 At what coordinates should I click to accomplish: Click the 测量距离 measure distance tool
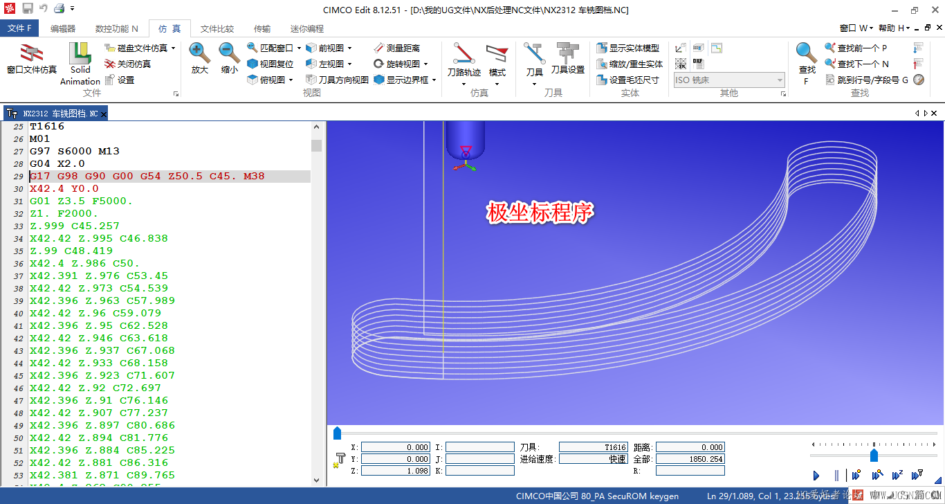pyautogui.click(x=396, y=48)
